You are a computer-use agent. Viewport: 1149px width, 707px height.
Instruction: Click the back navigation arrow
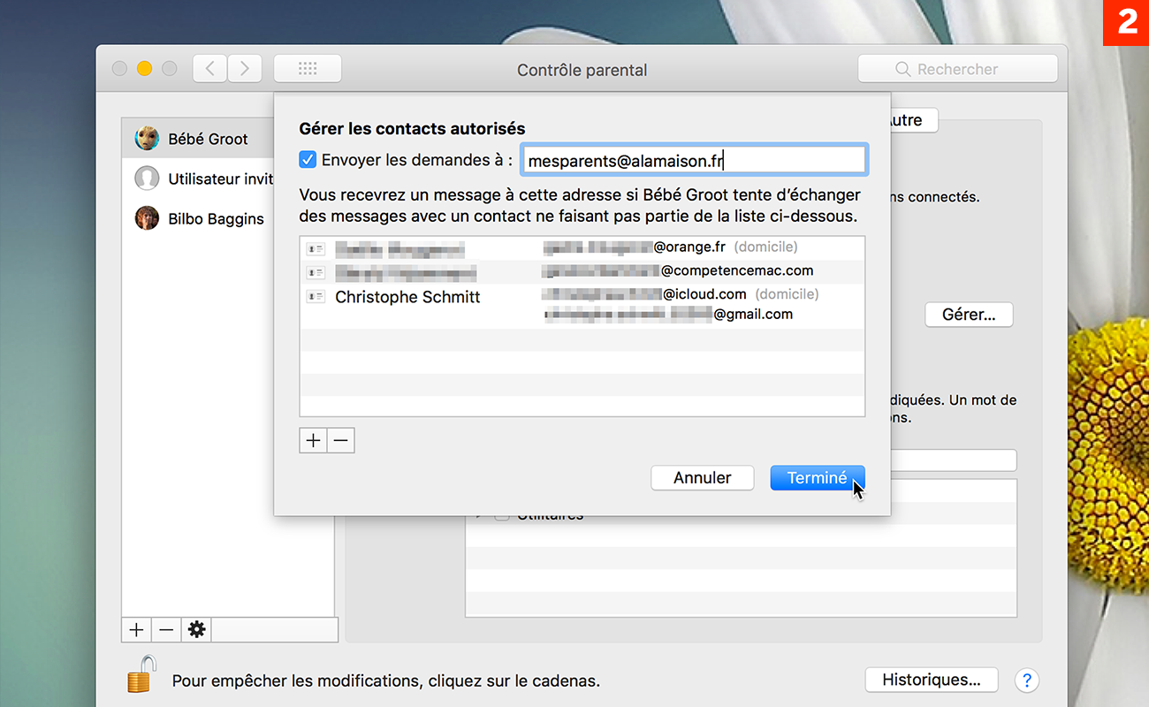(x=209, y=69)
